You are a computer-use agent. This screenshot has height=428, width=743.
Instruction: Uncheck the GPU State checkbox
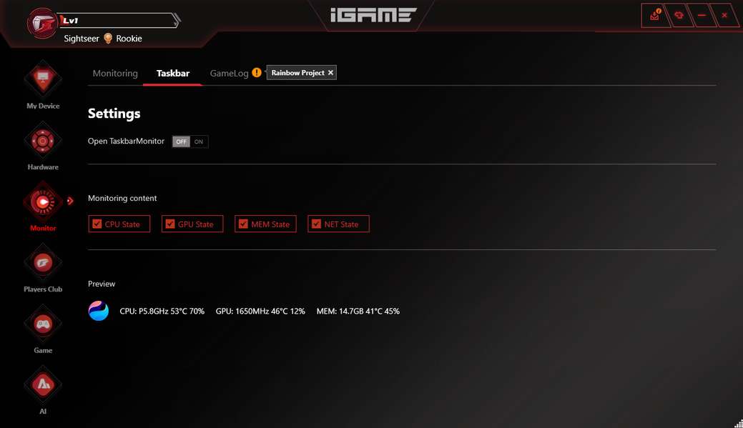(170, 224)
